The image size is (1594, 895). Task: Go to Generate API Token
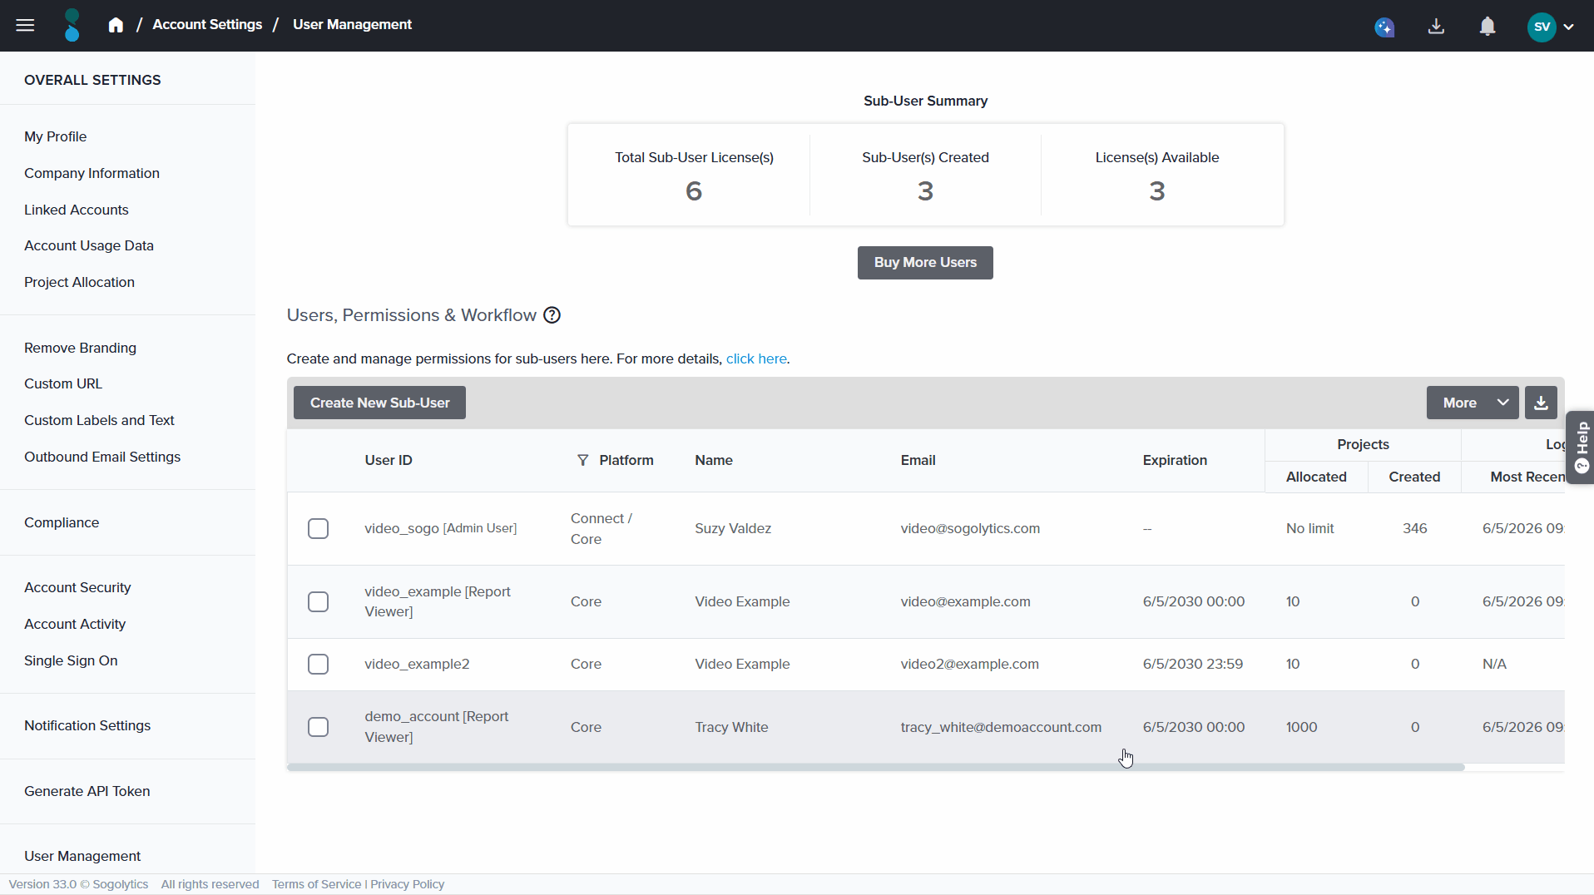click(x=87, y=791)
